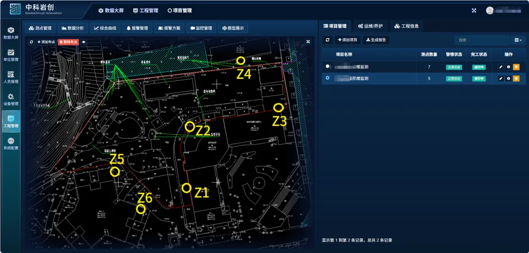Click the red 删除布点 button
Image resolution: width=529 pixels, height=253 pixels.
coord(68,42)
